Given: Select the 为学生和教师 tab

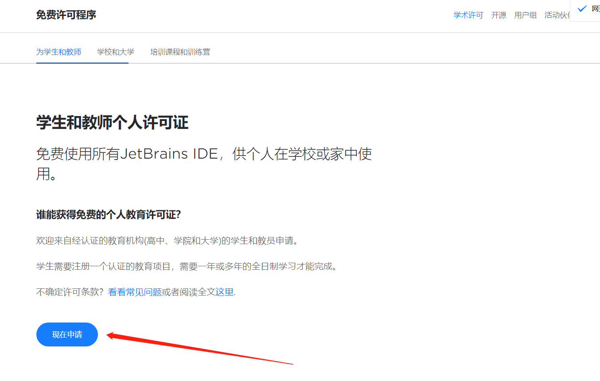Looking at the screenshot, I should pos(59,52).
